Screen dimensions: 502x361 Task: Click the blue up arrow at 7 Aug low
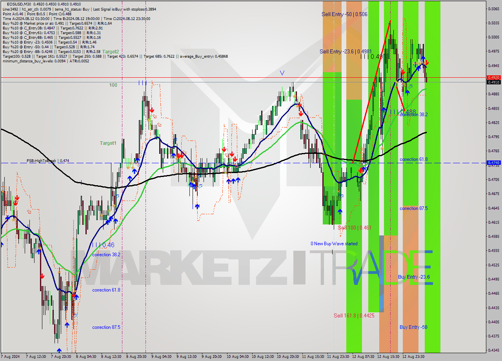point(59,350)
